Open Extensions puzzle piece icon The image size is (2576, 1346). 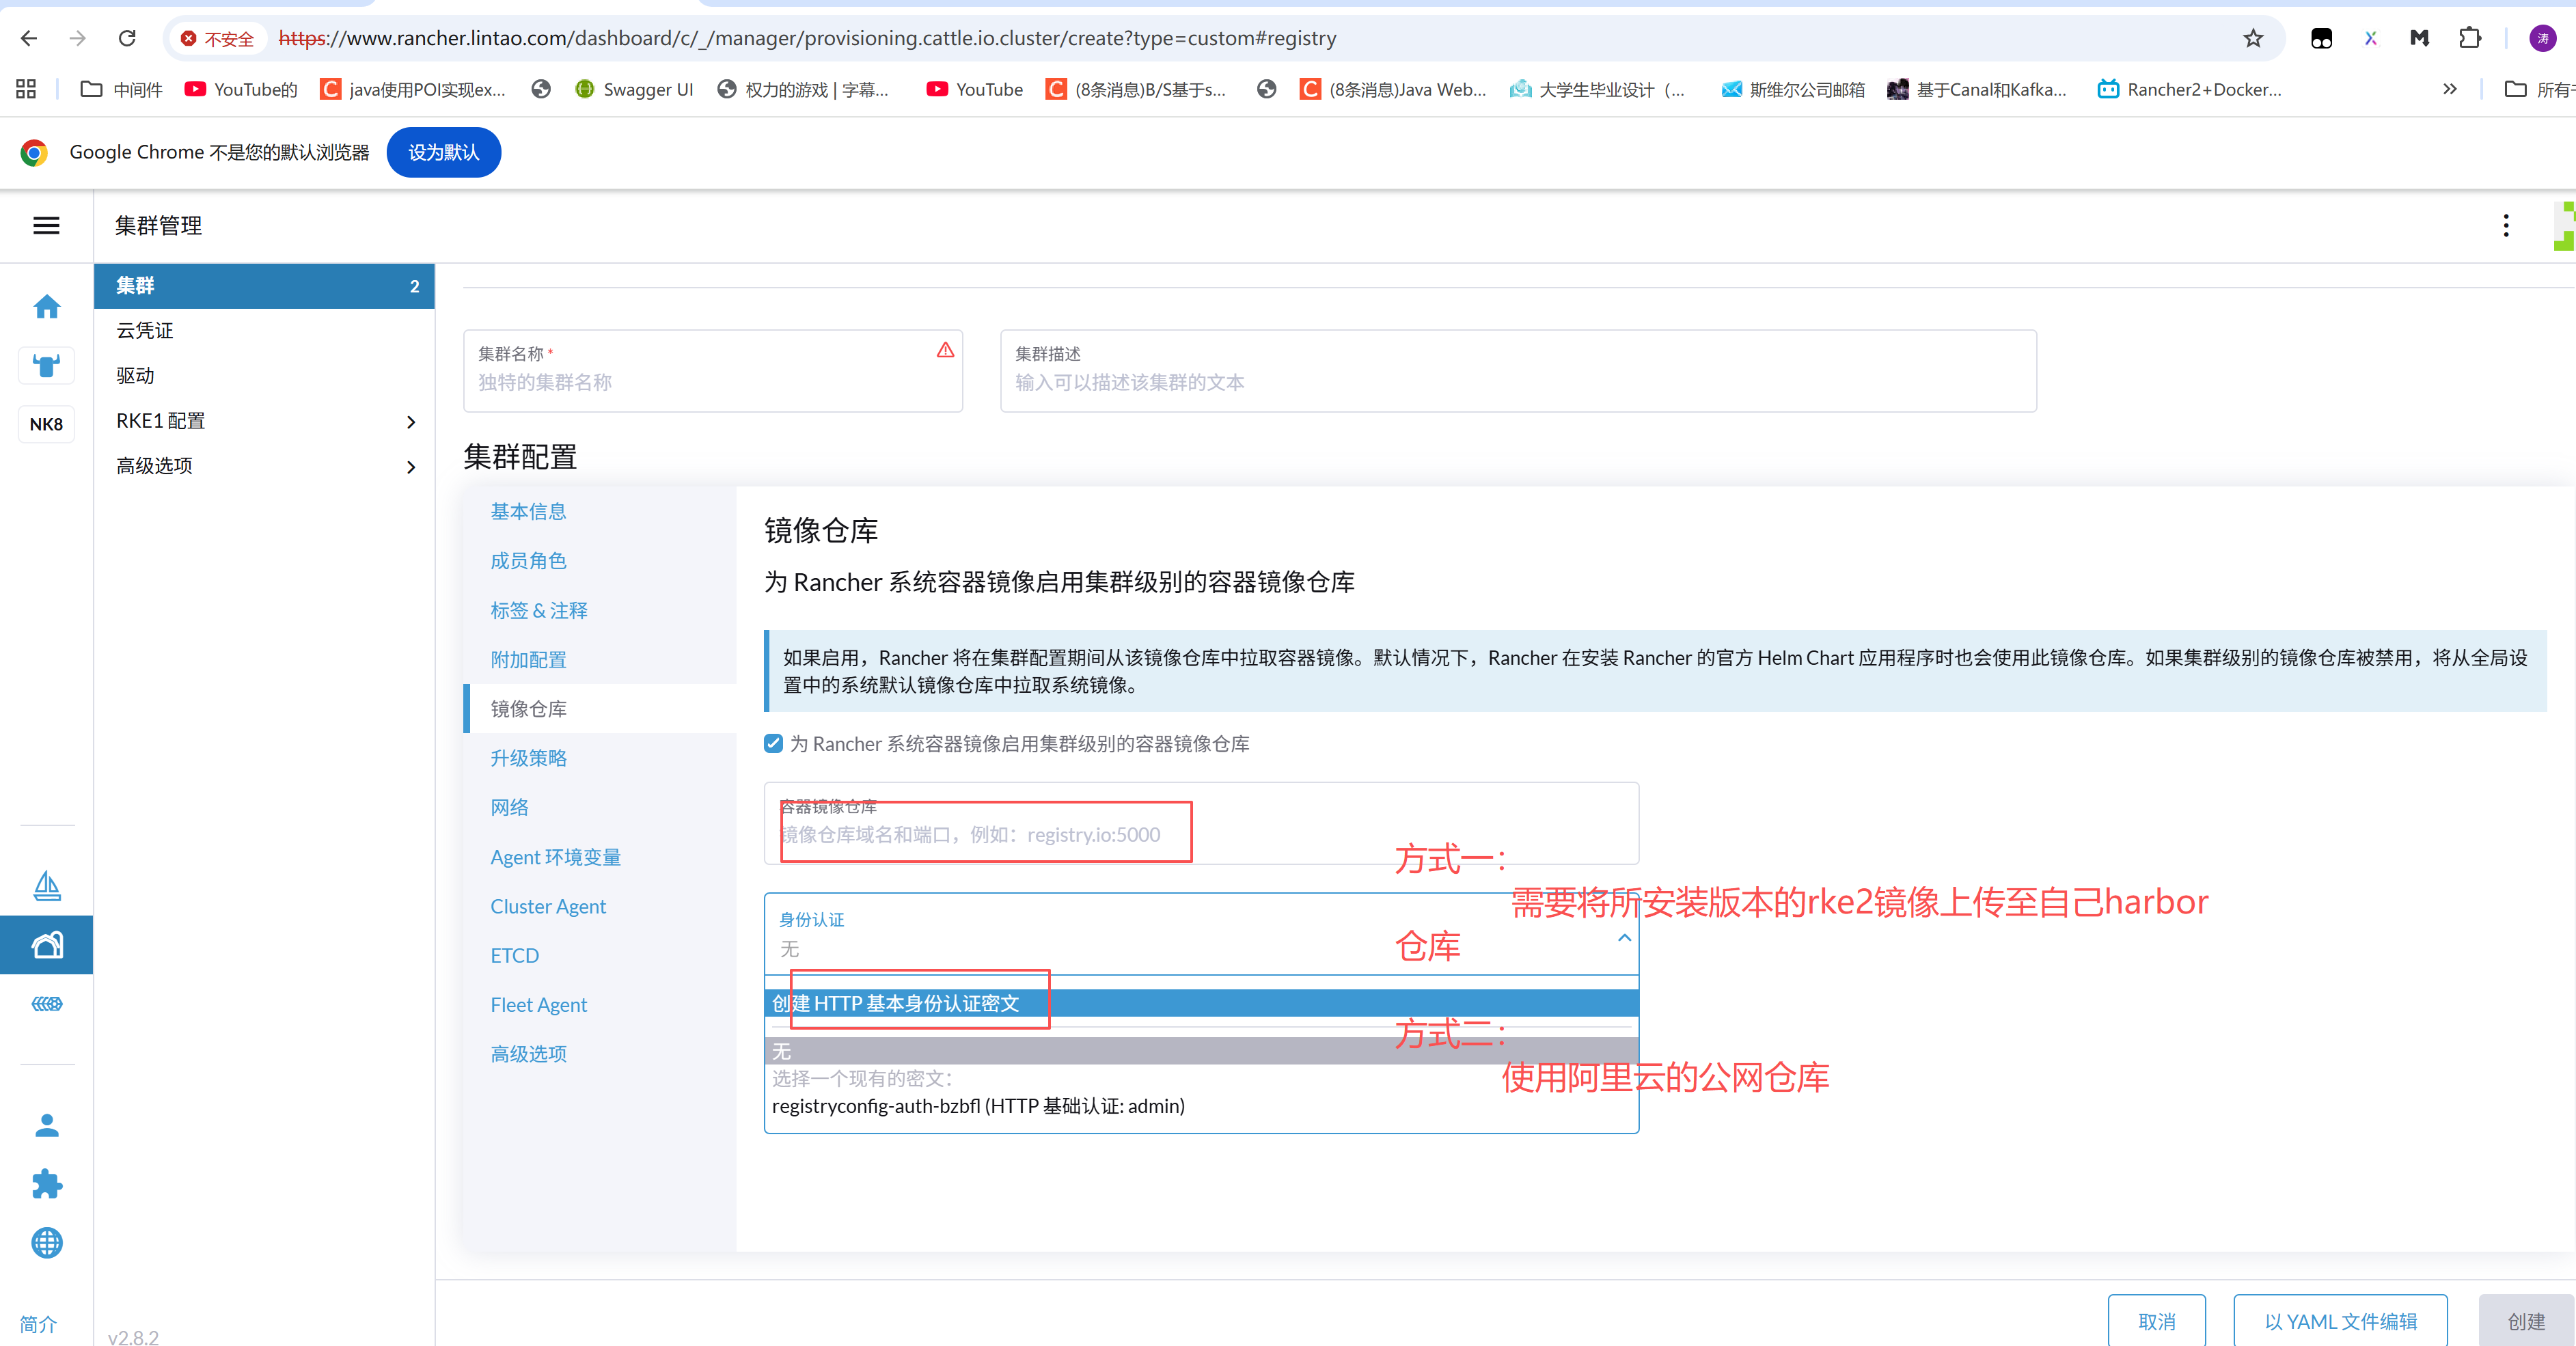(47, 1184)
